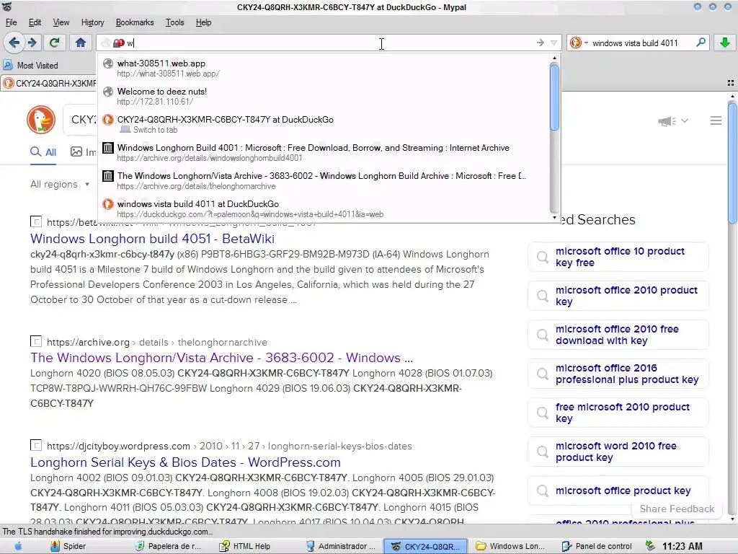Viewport: 738px width, 554px height.
Task: Choose Windows Longhorn Build 4001 archive suggestion
Action: pos(324,152)
